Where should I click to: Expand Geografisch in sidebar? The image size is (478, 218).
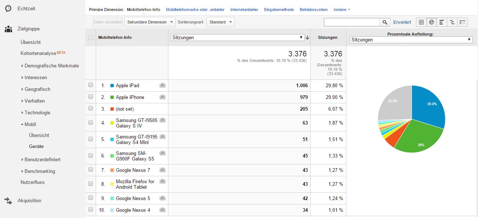[36, 89]
